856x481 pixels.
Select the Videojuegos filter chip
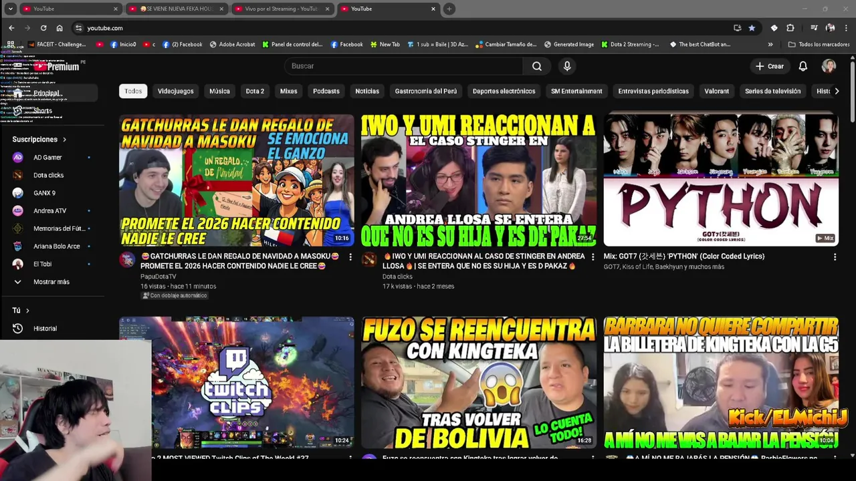[x=176, y=91]
